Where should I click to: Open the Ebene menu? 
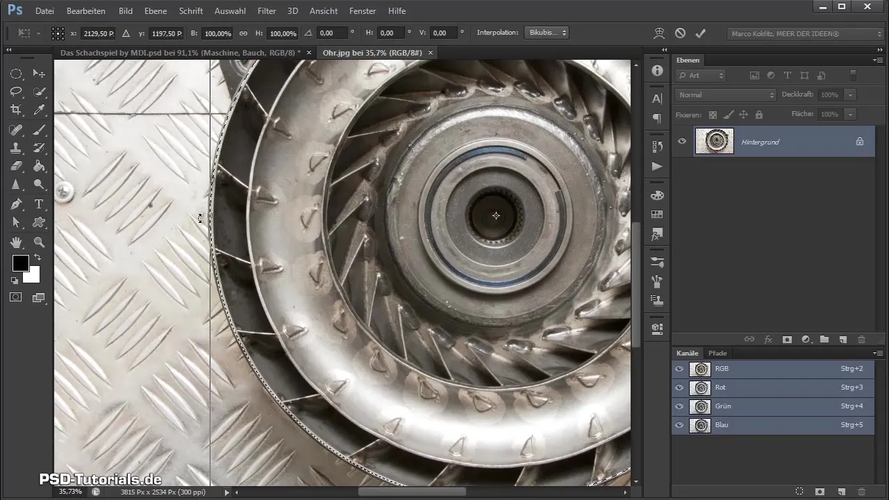click(x=156, y=11)
